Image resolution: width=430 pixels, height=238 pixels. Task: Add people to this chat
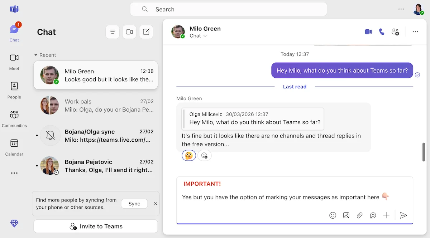coord(395,31)
